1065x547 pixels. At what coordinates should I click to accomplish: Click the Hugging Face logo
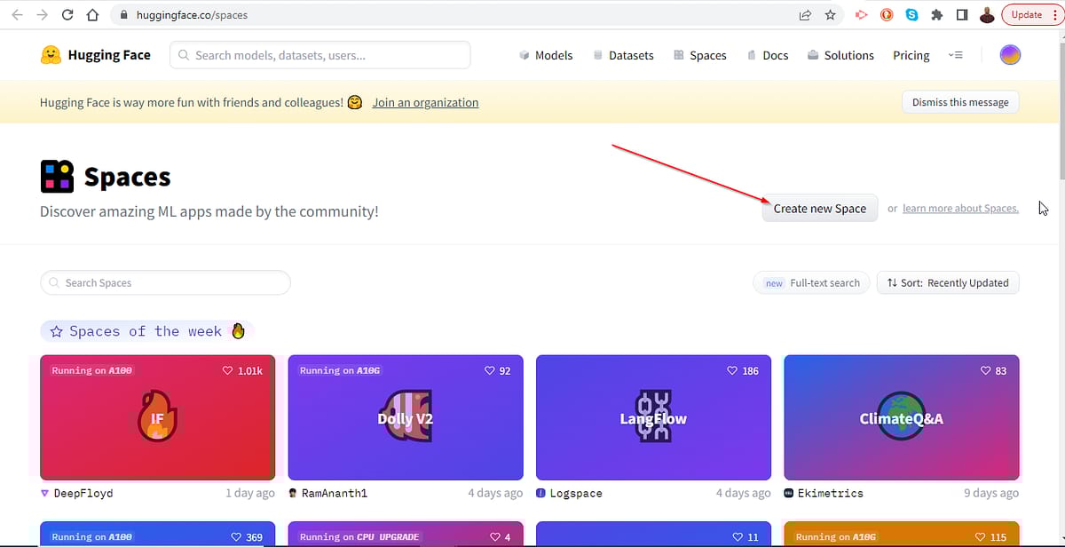(x=96, y=55)
